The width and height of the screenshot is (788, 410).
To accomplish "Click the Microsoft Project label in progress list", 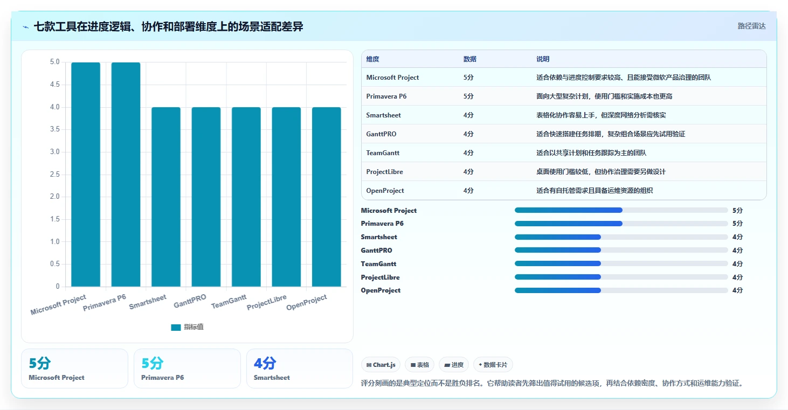I will pyautogui.click(x=389, y=211).
